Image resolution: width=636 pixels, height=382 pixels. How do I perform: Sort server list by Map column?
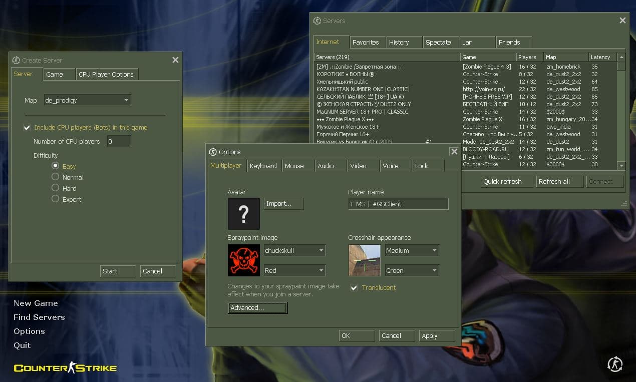[566, 57]
